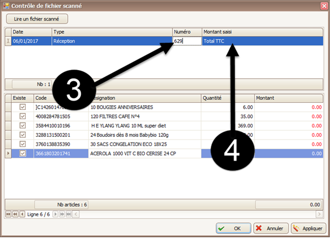Select the Réception type cell
331x239 pixels.
tap(112, 41)
